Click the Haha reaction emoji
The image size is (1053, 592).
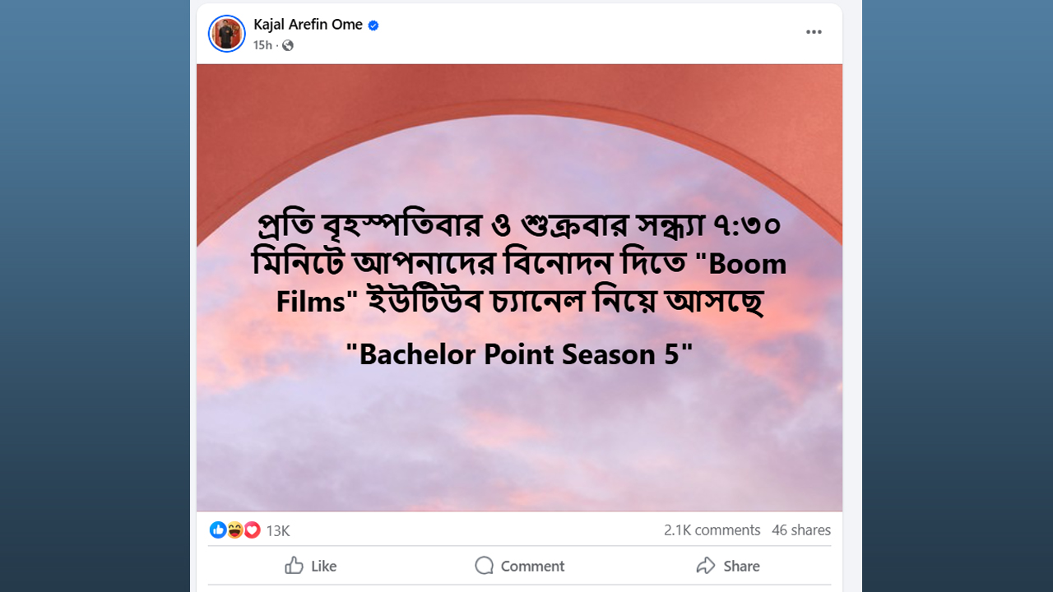pyautogui.click(x=235, y=530)
